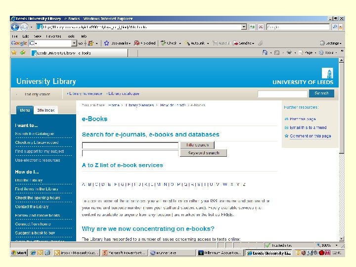Viewport: 356px width, 267px height.
Task: Open the Comment on this page link
Action: click(x=311, y=136)
